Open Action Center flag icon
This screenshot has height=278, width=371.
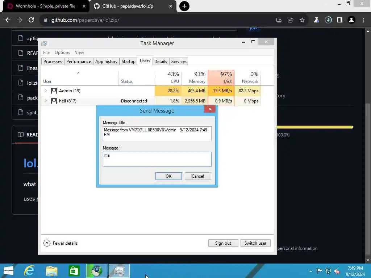pos(319,271)
